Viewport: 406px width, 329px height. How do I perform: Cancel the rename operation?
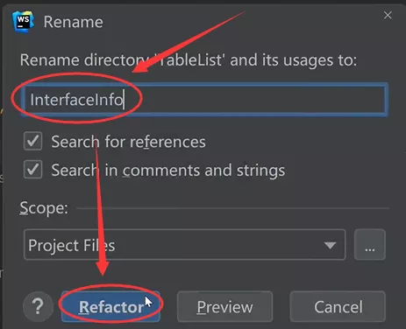point(338,306)
